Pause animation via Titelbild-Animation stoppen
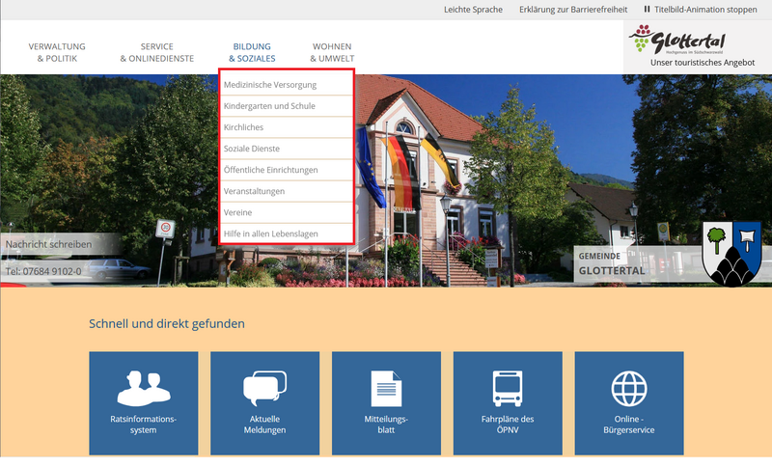The width and height of the screenshot is (772, 467). pos(700,10)
